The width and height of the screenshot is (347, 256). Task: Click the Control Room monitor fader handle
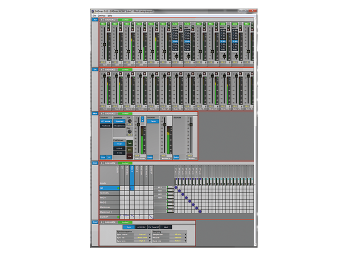point(138,125)
